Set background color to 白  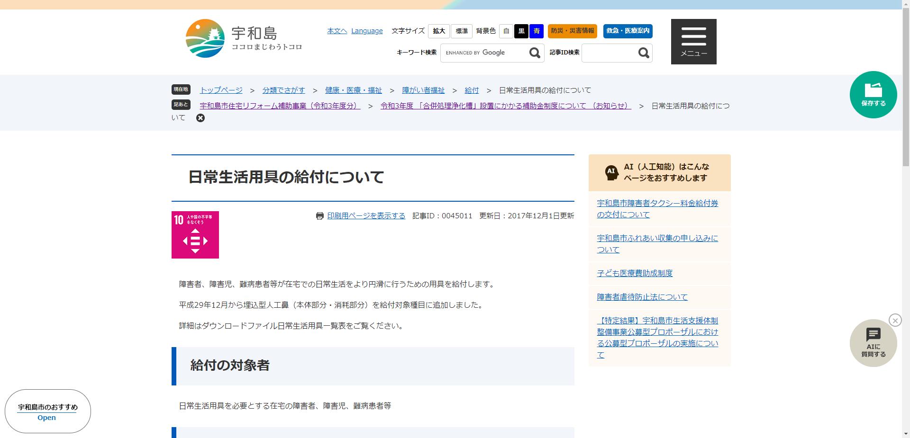[x=506, y=31]
